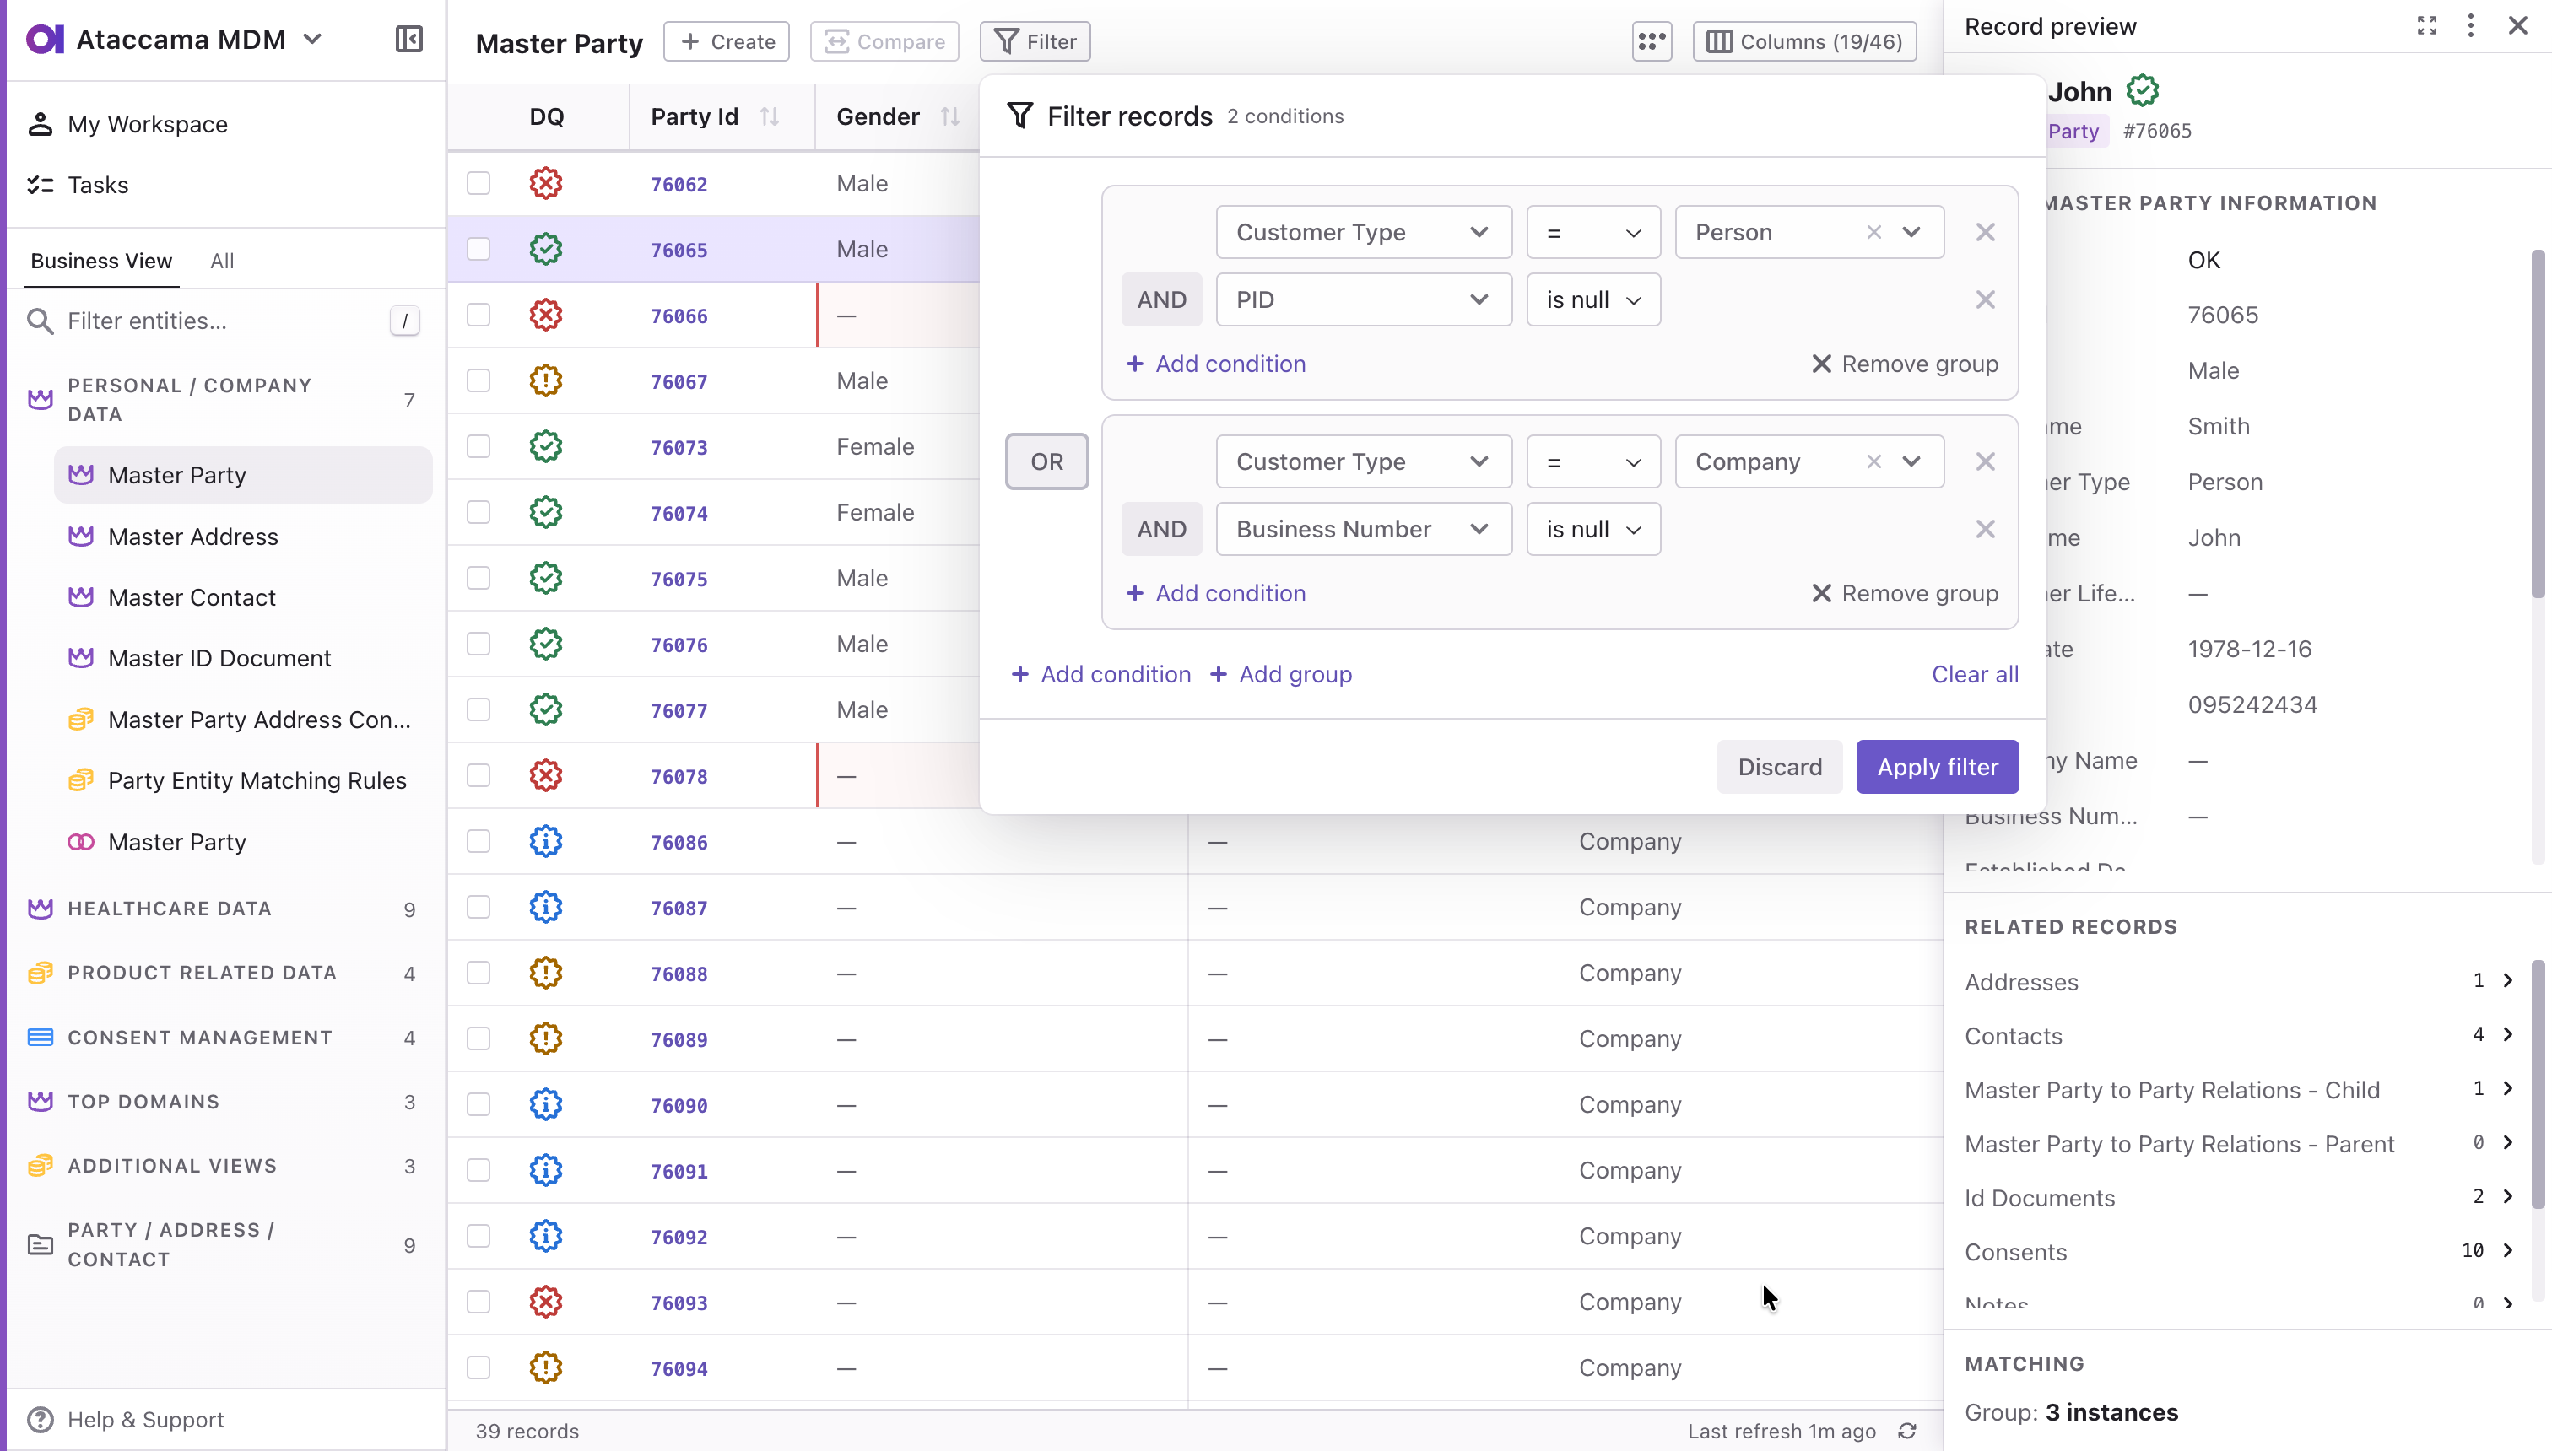The image size is (2552, 1451).
Task: Click the DQ warning icon for 76067
Action: (546, 380)
